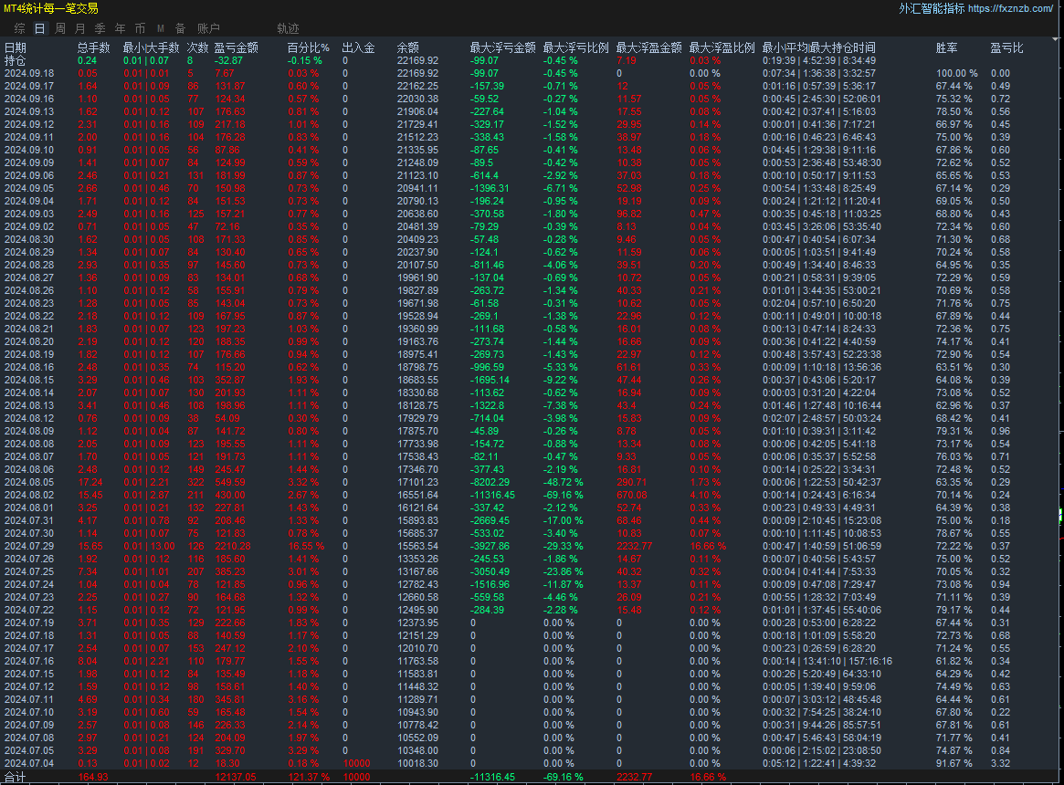Select the 2024.08.02 date cell
Screen dimensions: 1064x785
(x=29, y=496)
